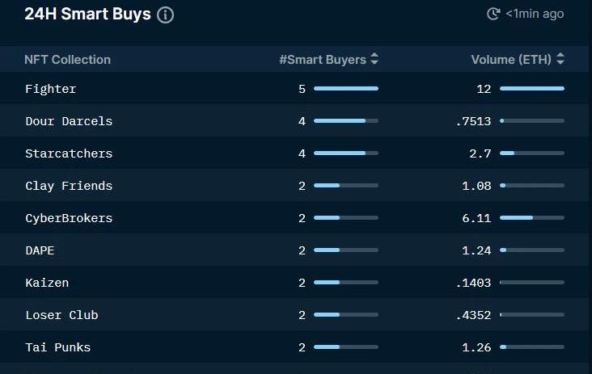This screenshot has width=592, height=374.
Task: Select the CyberBrokers collection
Action: pyautogui.click(x=69, y=218)
